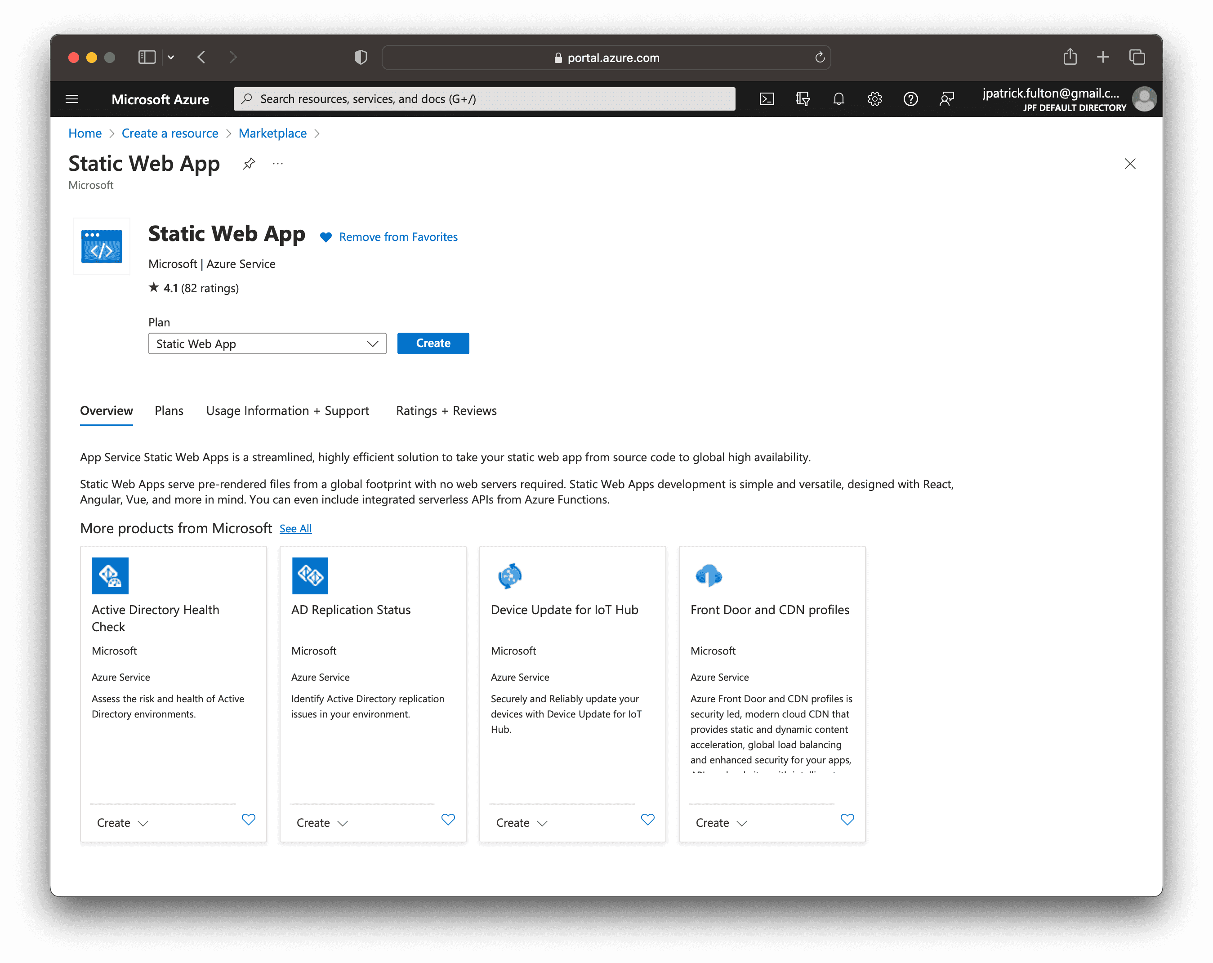Open the Azure portal hamburger menu
The image size is (1213, 963).
72,99
